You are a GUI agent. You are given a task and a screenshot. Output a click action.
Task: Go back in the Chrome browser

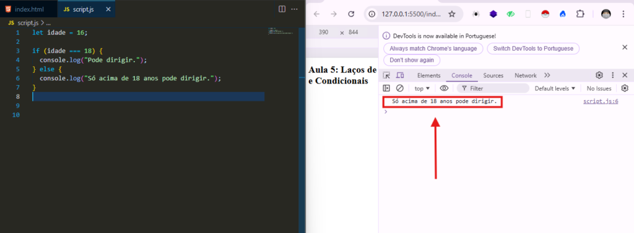tap(316, 14)
